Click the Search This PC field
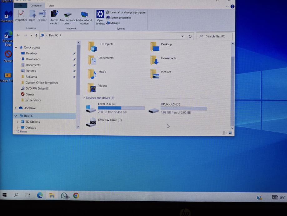The width and height of the screenshot is (287, 216). (215, 36)
